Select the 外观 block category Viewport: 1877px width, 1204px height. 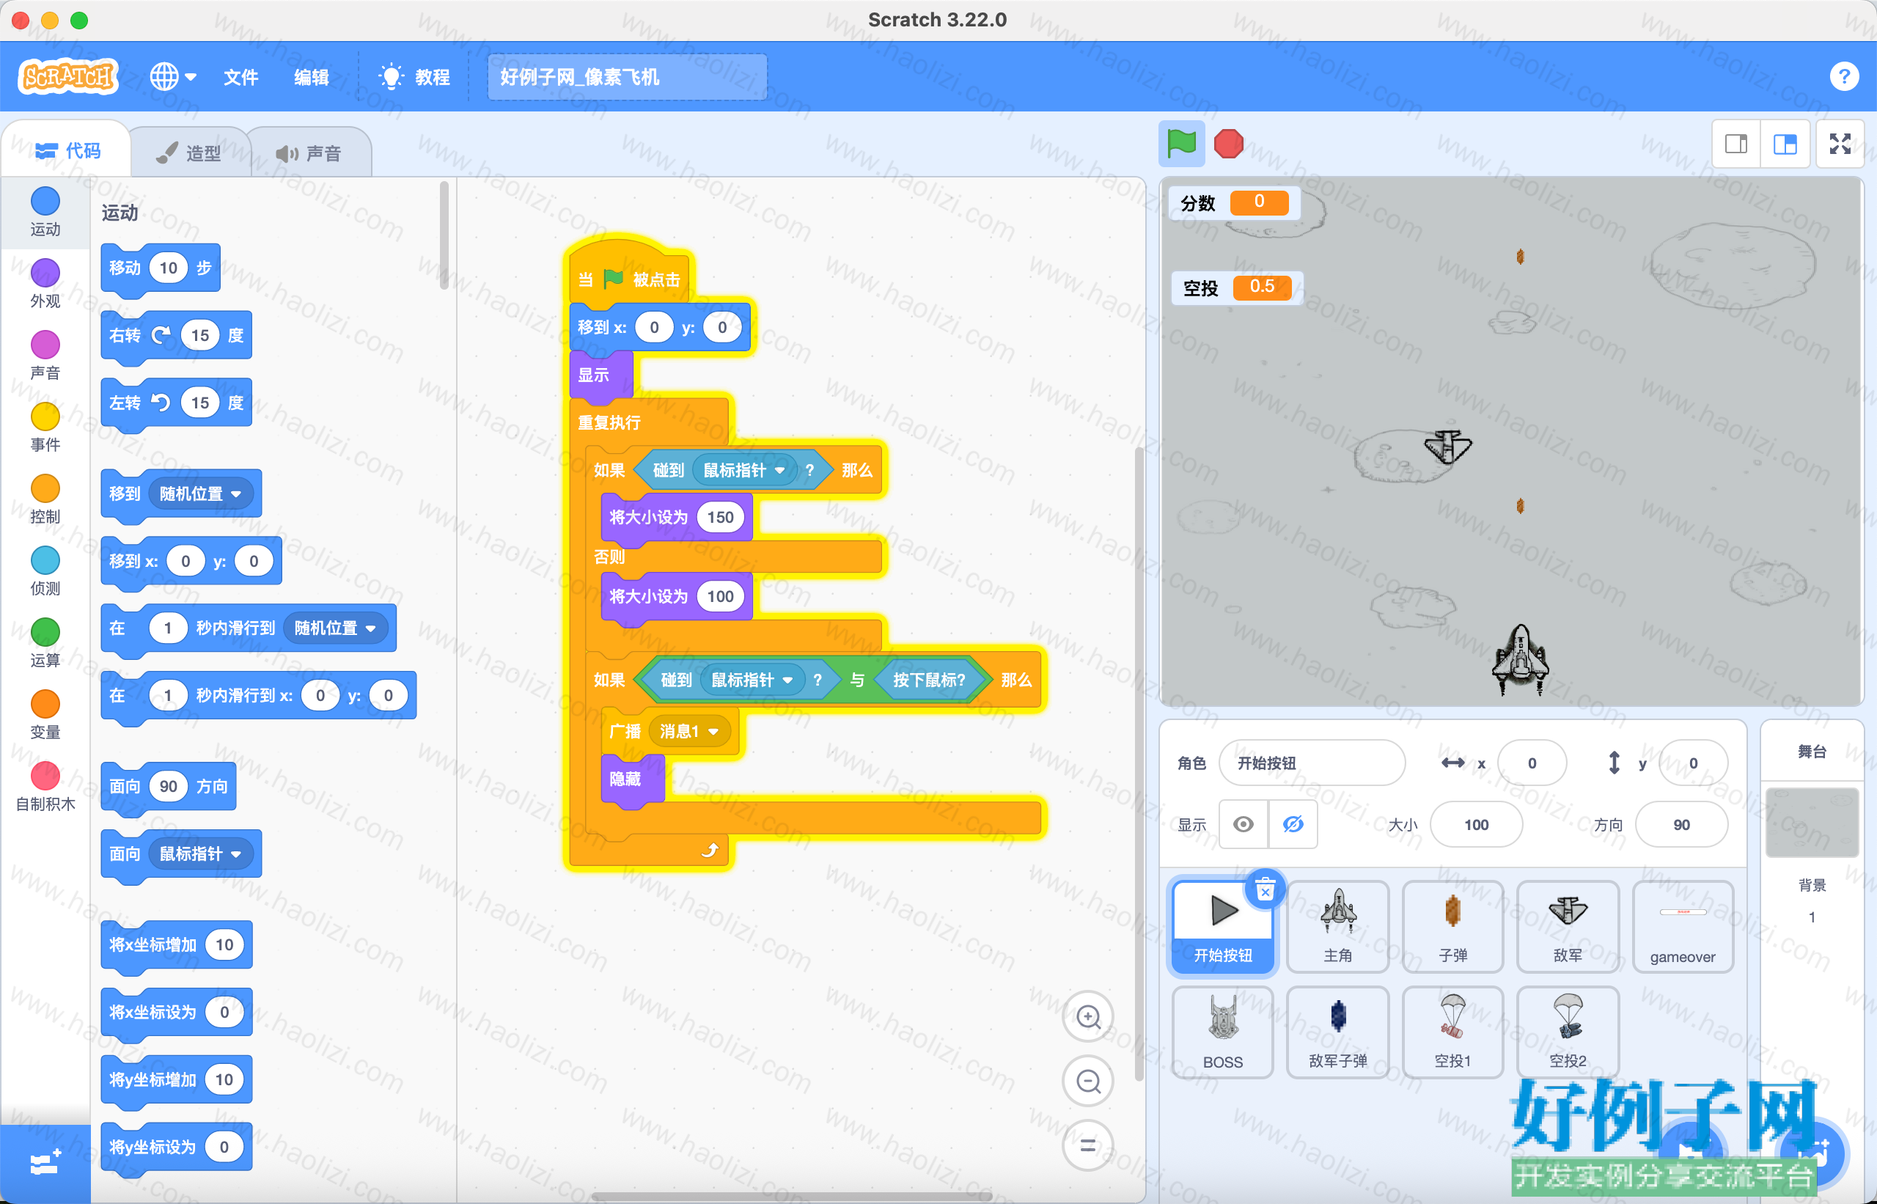tap(45, 283)
